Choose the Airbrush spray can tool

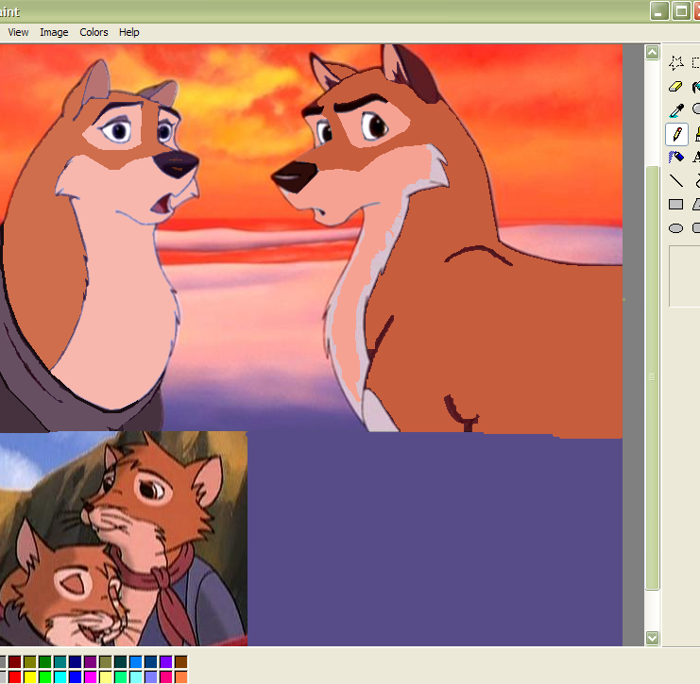click(676, 158)
